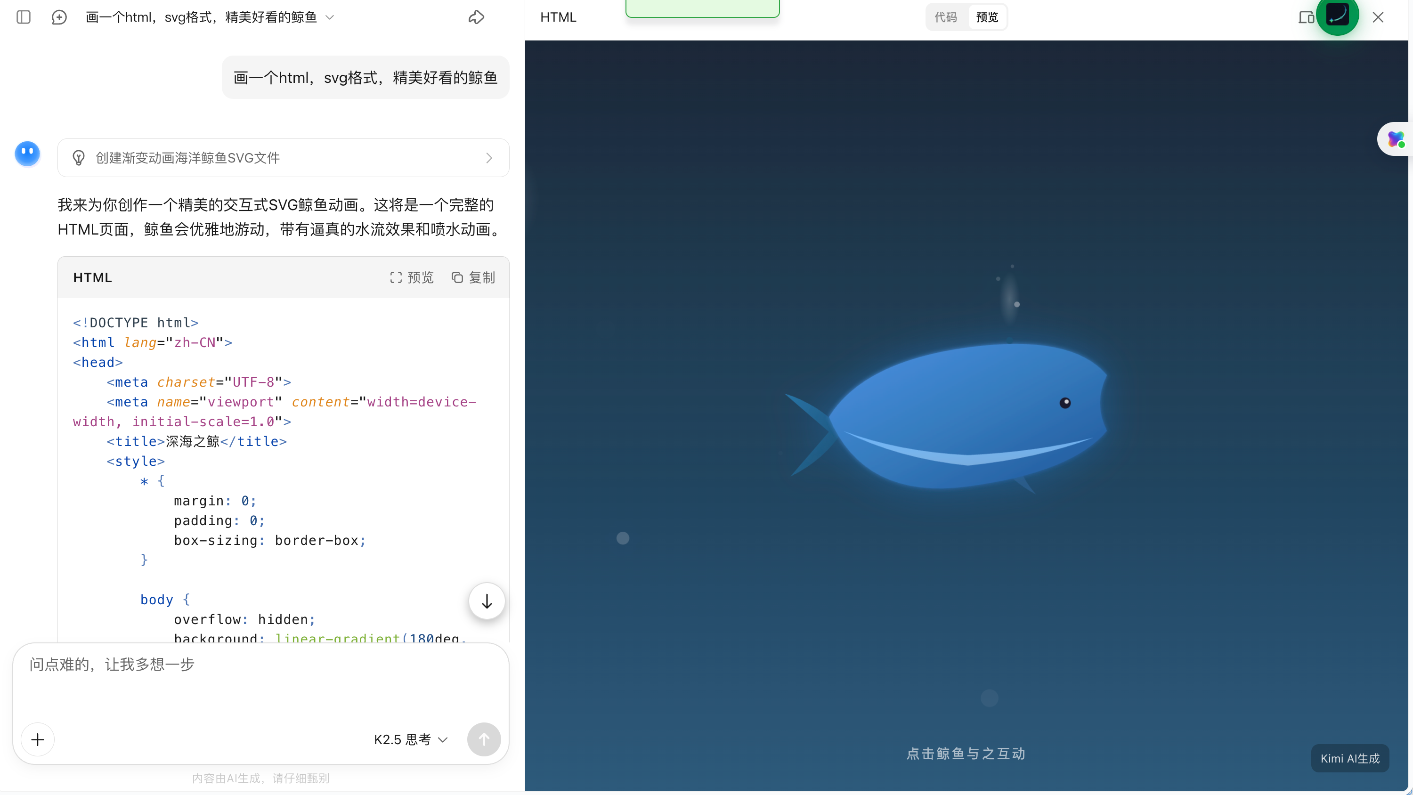The height and width of the screenshot is (795, 1413).
Task: Open the colorful floating assistant icon
Action: 1396,139
